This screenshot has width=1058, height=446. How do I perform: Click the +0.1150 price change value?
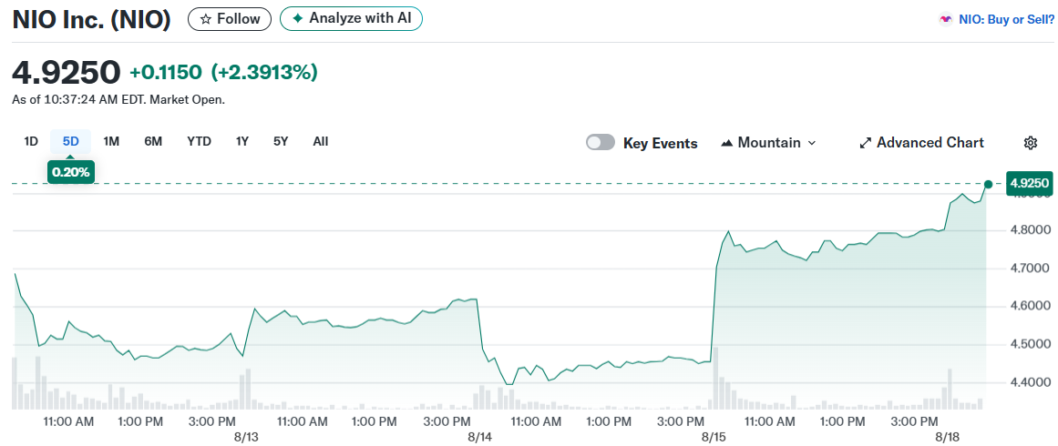(166, 72)
